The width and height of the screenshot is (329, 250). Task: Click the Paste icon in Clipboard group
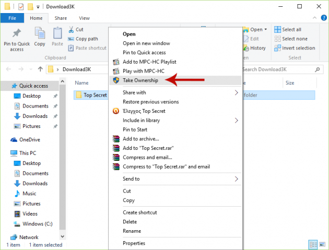pos(57,34)
